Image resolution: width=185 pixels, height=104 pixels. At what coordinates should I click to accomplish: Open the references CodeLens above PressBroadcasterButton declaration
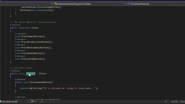tap(20, 39)
